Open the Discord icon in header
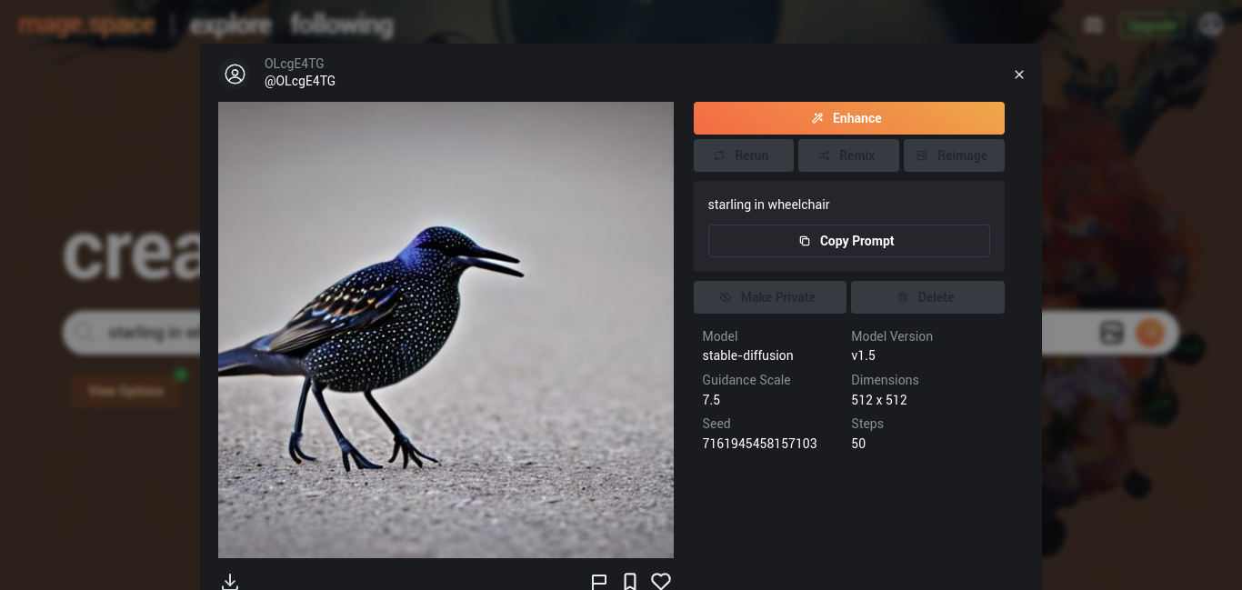The width and height of the screenshot is (1242, 590). pyautogui.click(x=1094, y=25)
